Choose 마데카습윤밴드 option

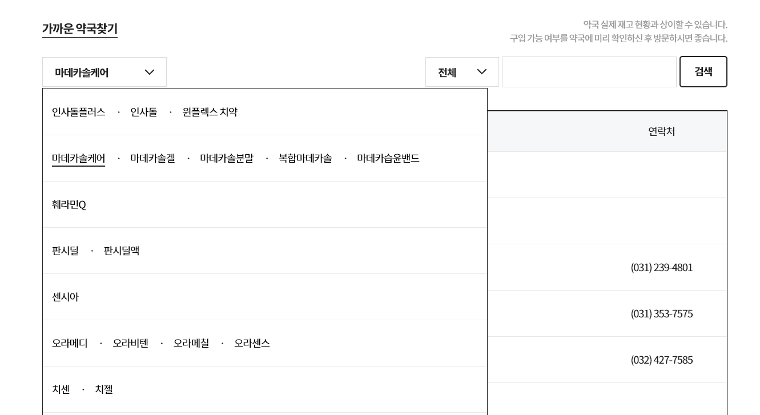[388, 158]
